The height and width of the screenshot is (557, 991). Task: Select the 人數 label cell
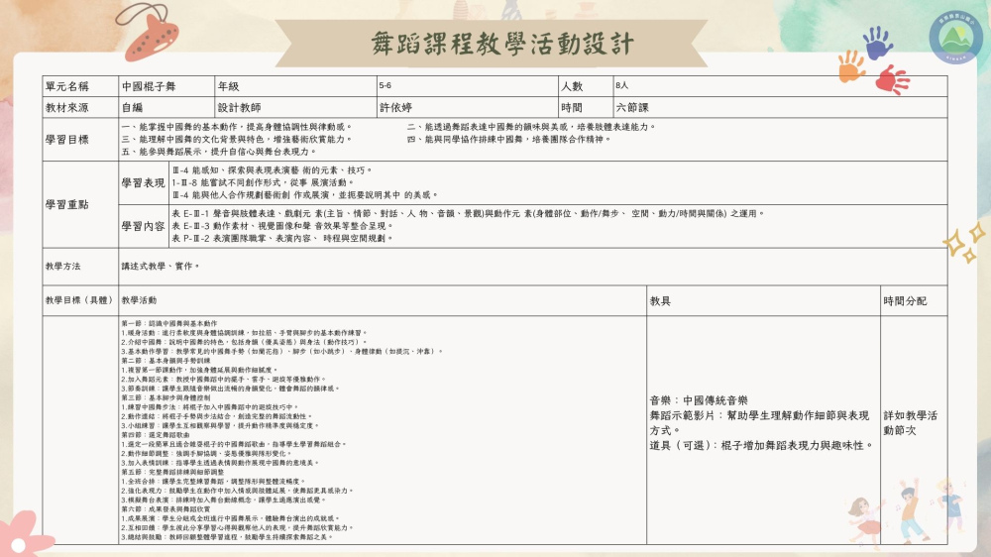(x=586, y=86)
